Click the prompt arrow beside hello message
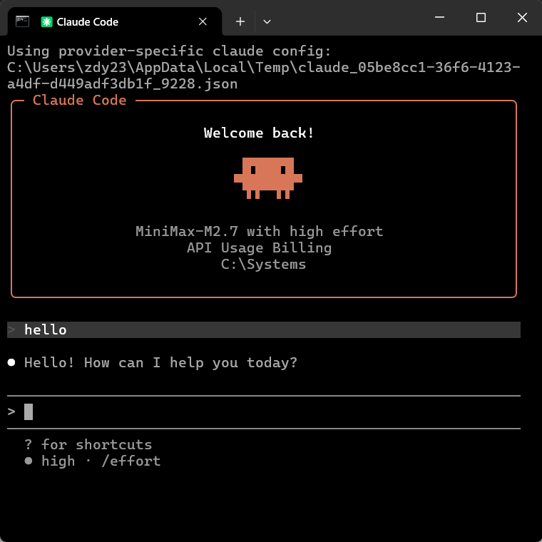This screenshot has height=542, width=542. [11, 329]
